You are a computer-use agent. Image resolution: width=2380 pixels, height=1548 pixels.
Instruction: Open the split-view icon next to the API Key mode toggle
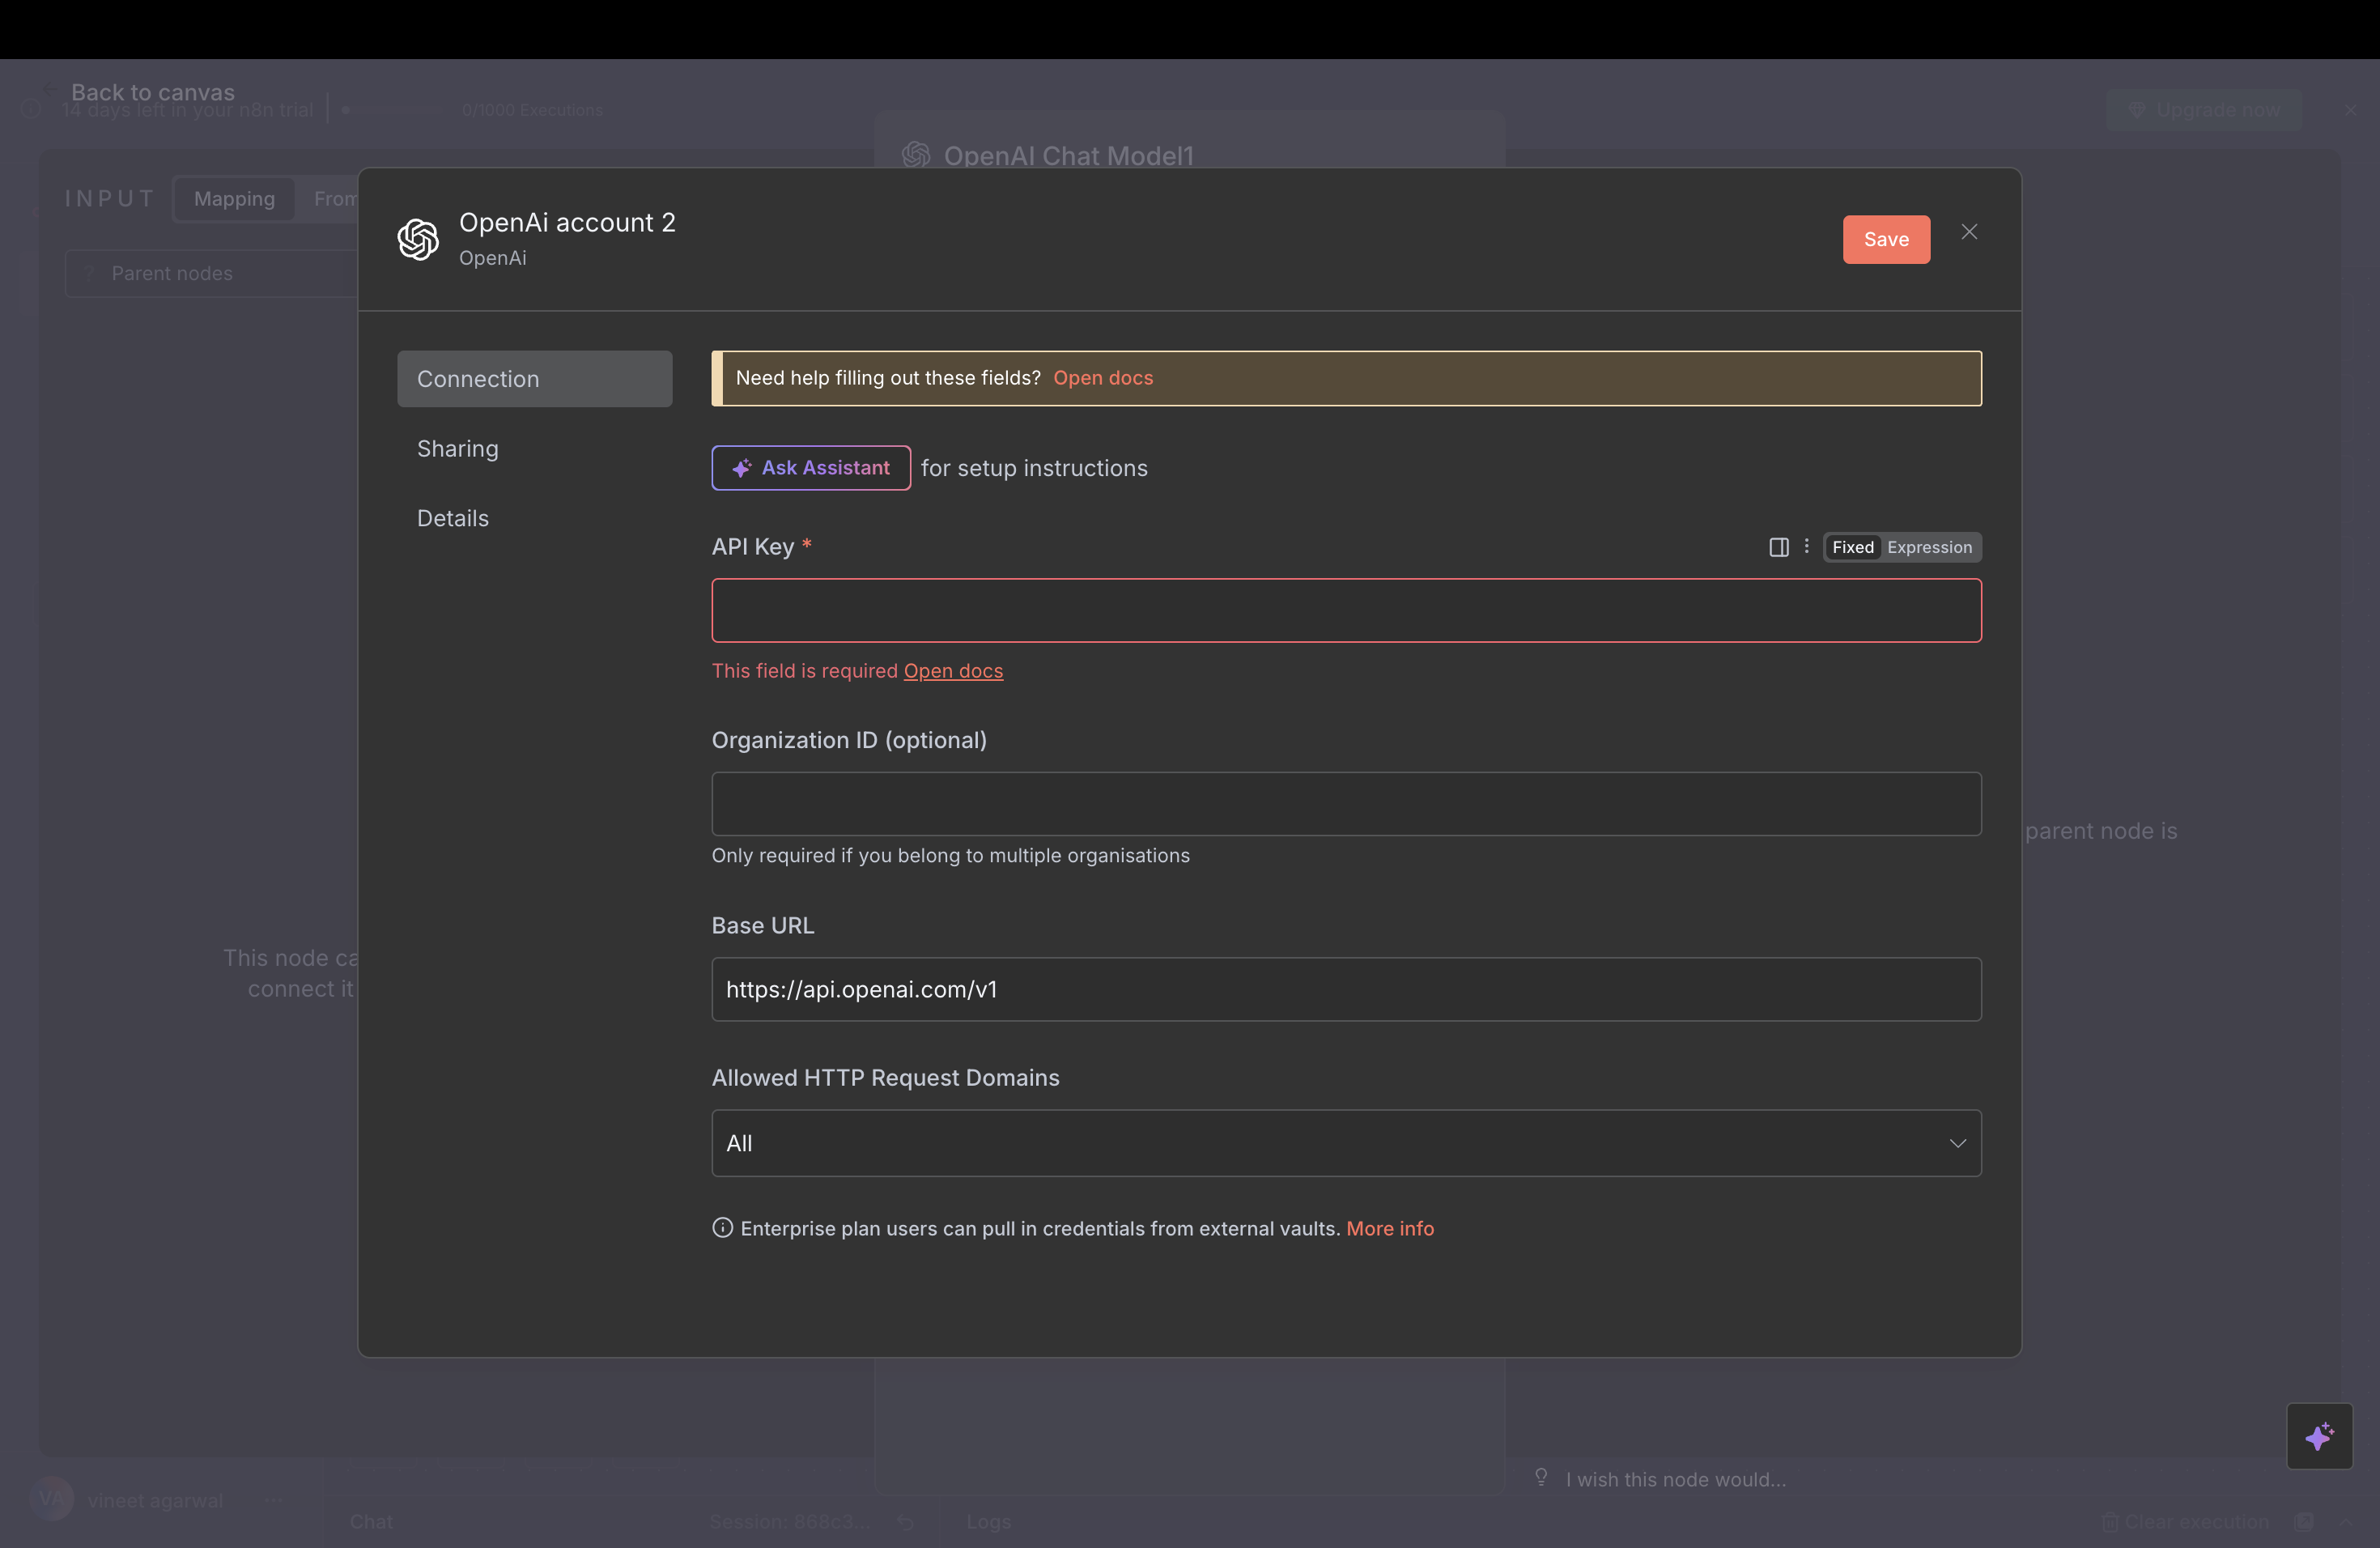tap(1779, 547)
